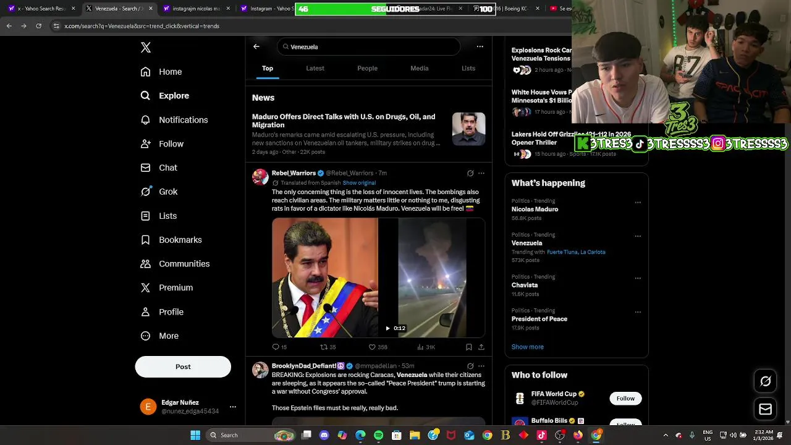
Task: Open Maduro Offers Direct Talks news headline
Action: pyautogui.click(x=344, y=121)
